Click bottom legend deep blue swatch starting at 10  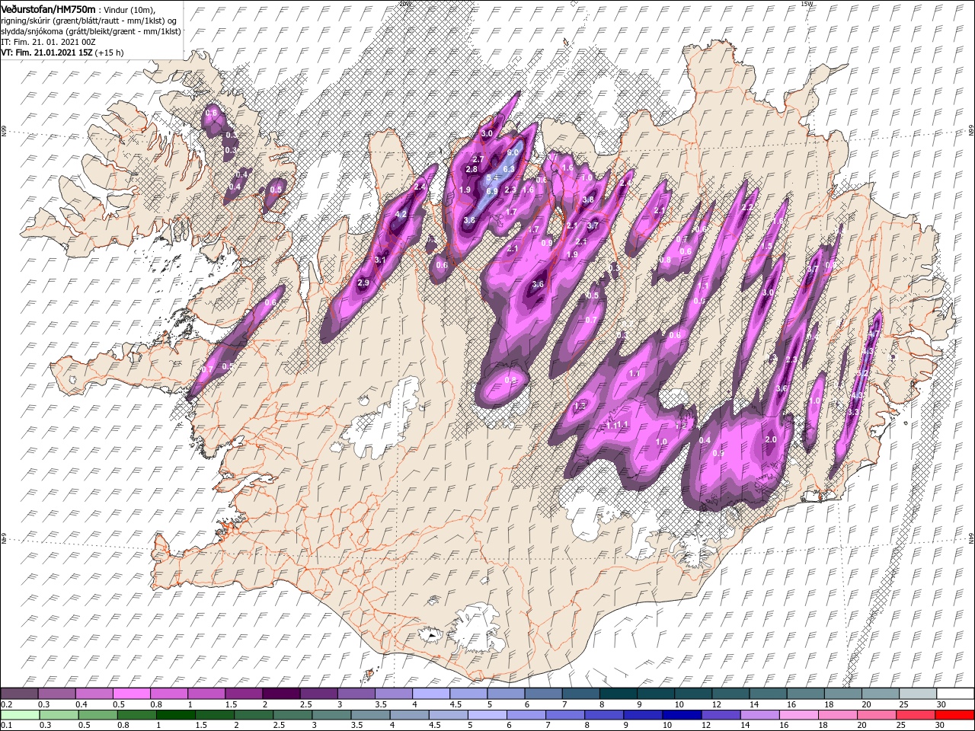tap(682, 715)
